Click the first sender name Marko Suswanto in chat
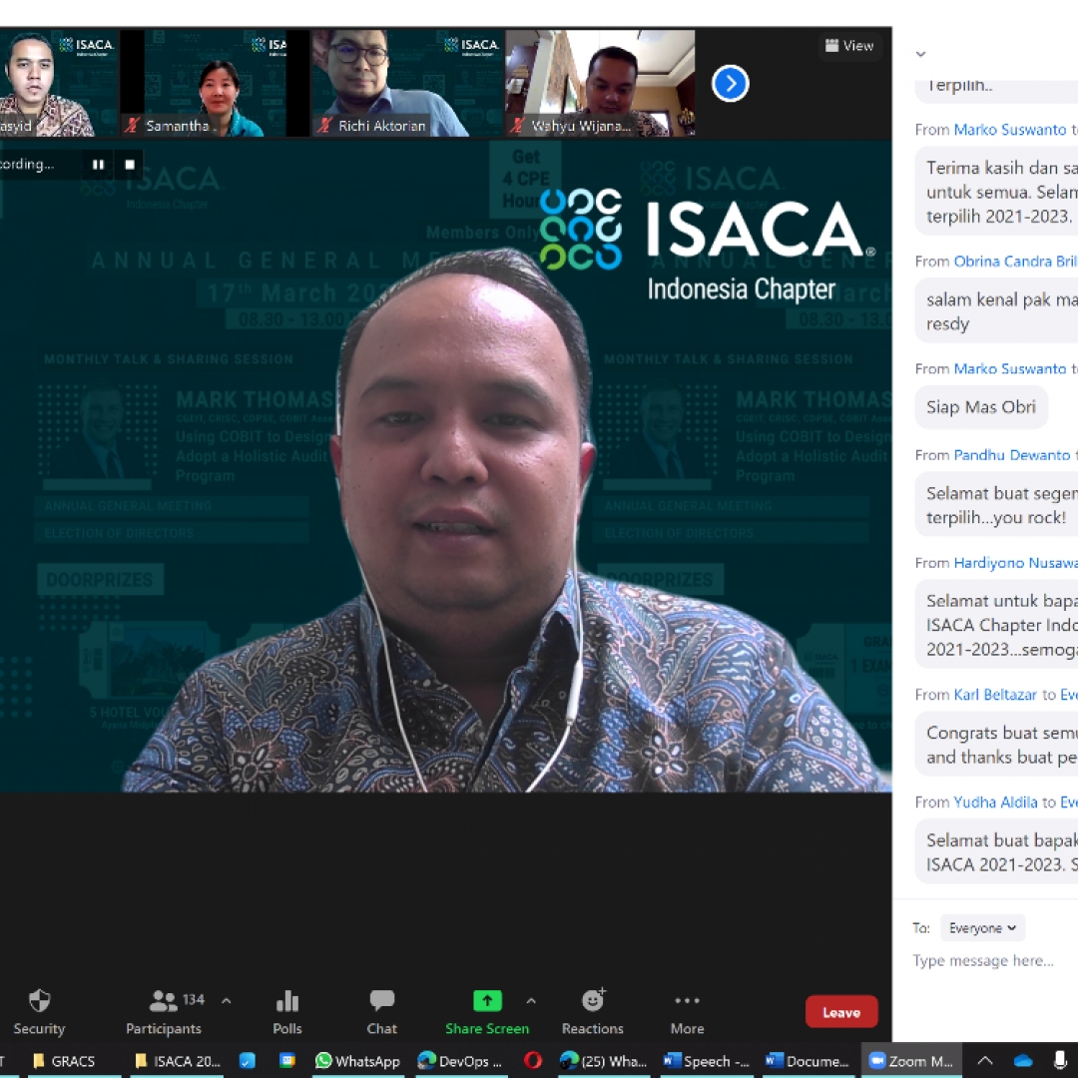1078x1078 pixels. 1009,129
